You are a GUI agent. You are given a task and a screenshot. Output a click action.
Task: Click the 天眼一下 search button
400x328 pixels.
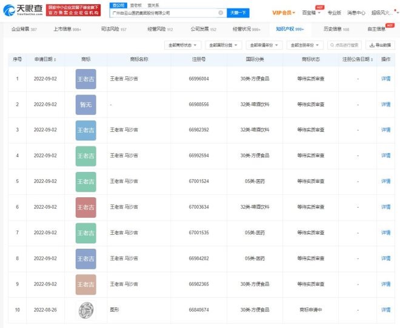point(239,13)
